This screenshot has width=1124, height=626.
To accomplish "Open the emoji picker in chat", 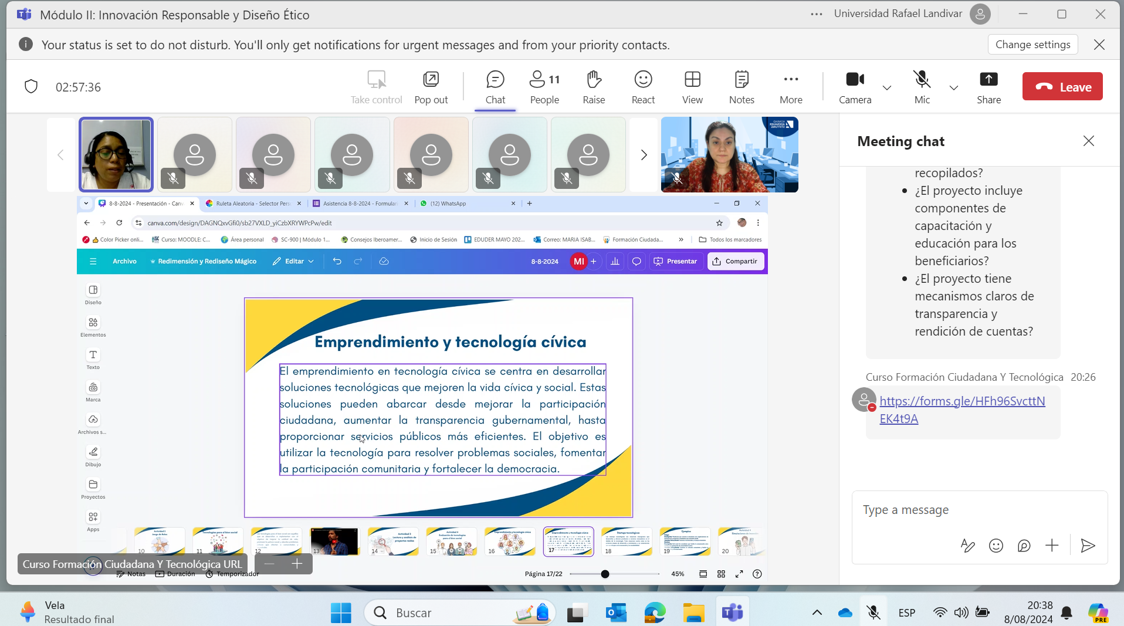I will coord(996,546).
